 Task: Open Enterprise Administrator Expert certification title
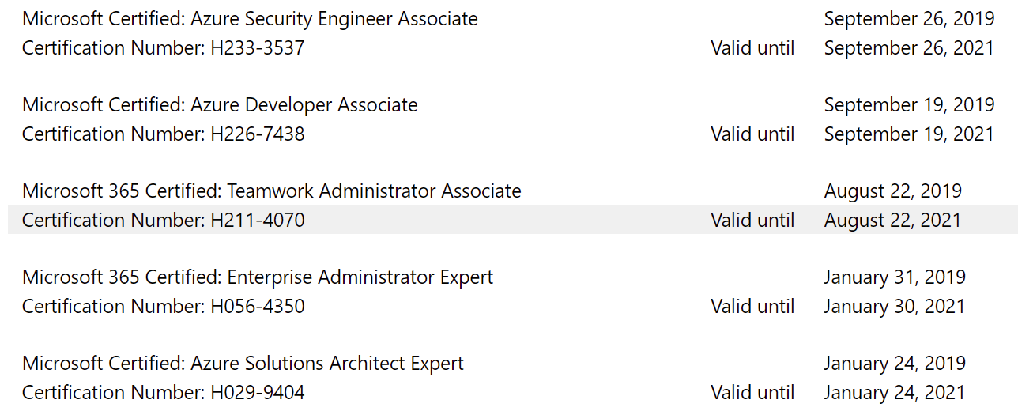pyautogui.click(x=258, y=277)
